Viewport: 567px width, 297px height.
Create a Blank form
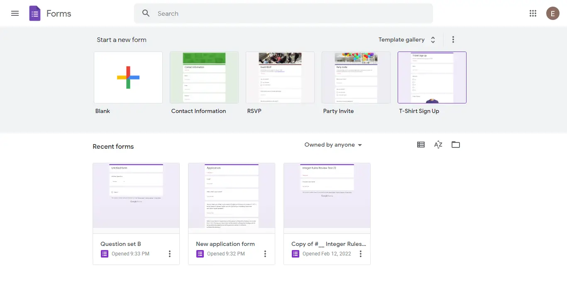[x=128, y=77]
